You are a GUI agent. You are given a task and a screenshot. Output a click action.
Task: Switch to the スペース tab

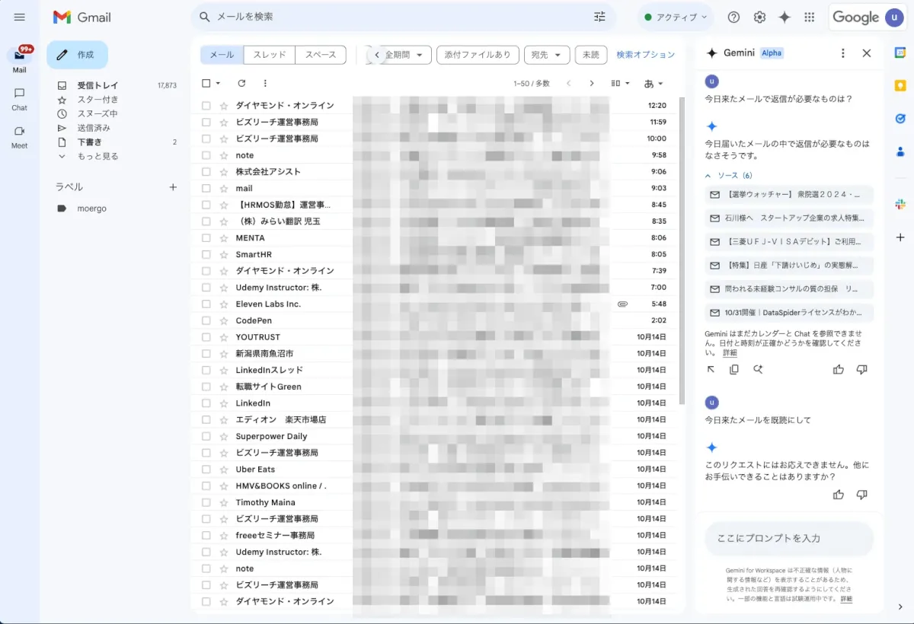(321, 55)
